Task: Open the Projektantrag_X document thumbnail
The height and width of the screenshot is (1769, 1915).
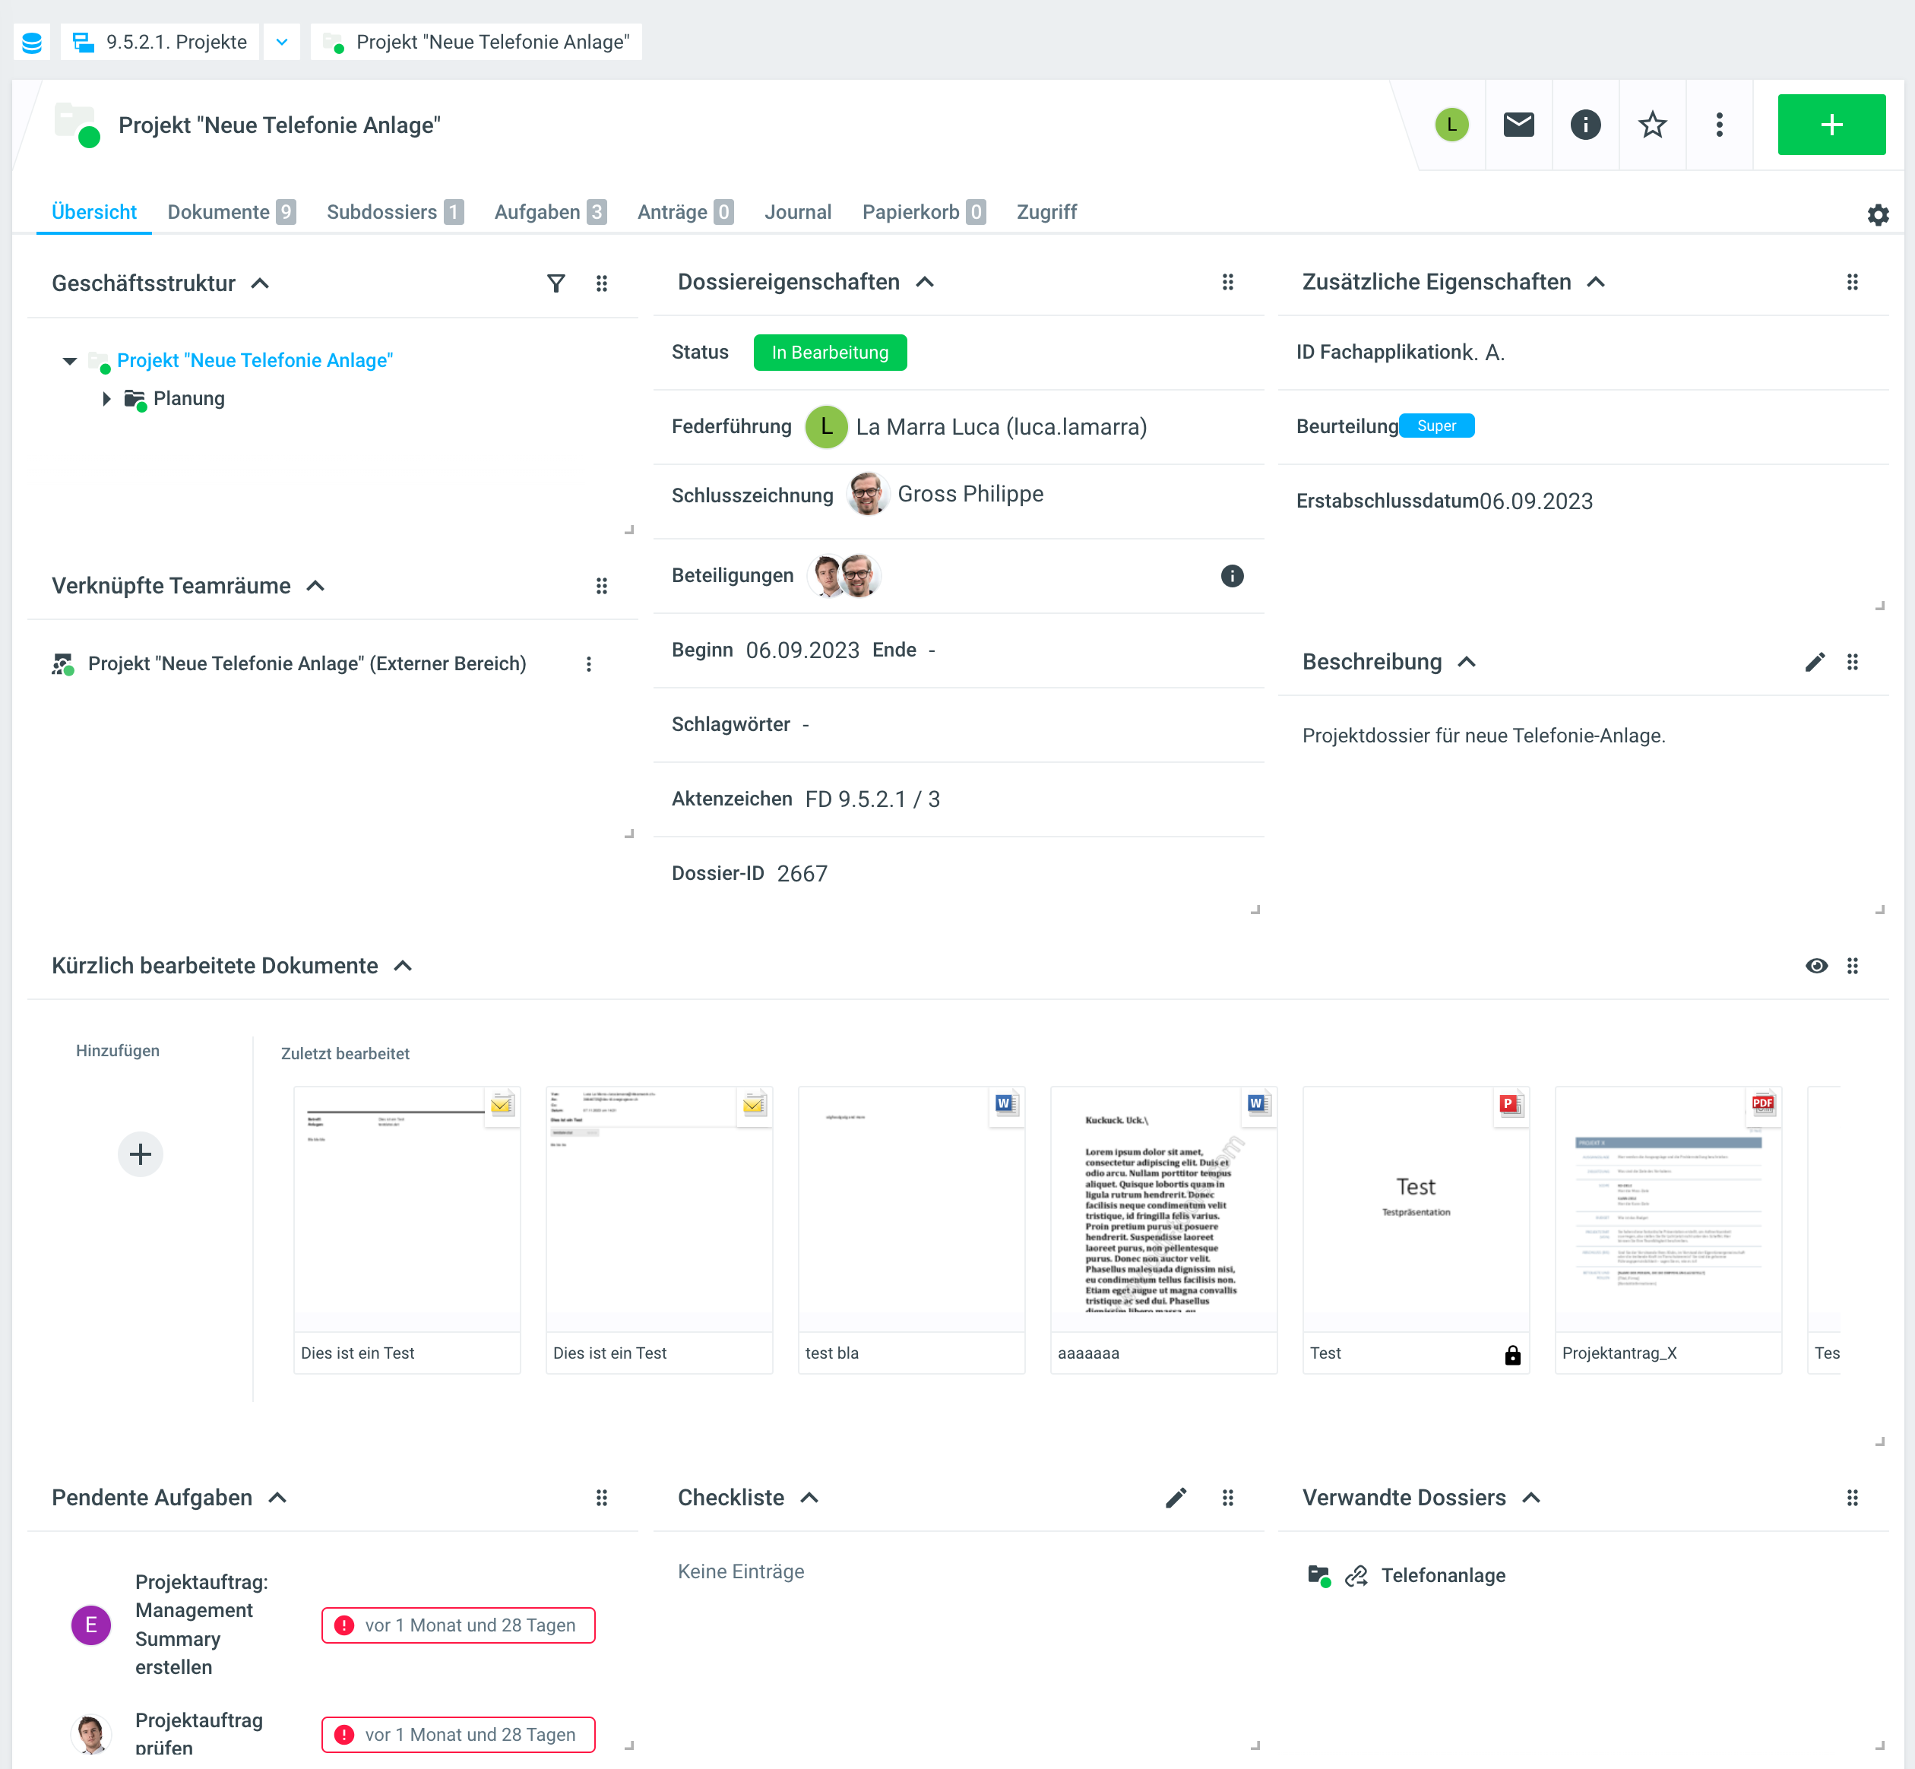Action: [1668, 1211]
